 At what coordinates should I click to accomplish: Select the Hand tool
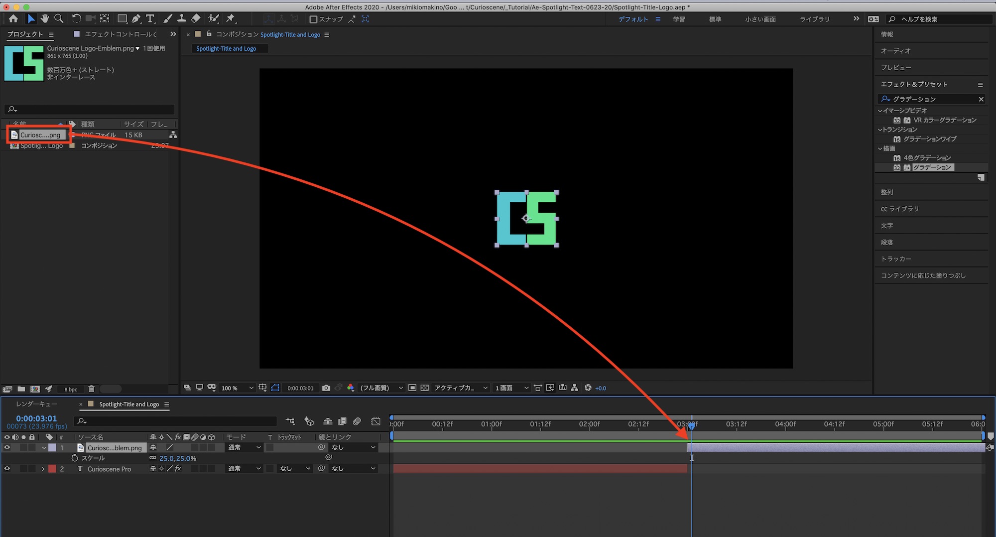pyautogui.click(x=45, y=19)
